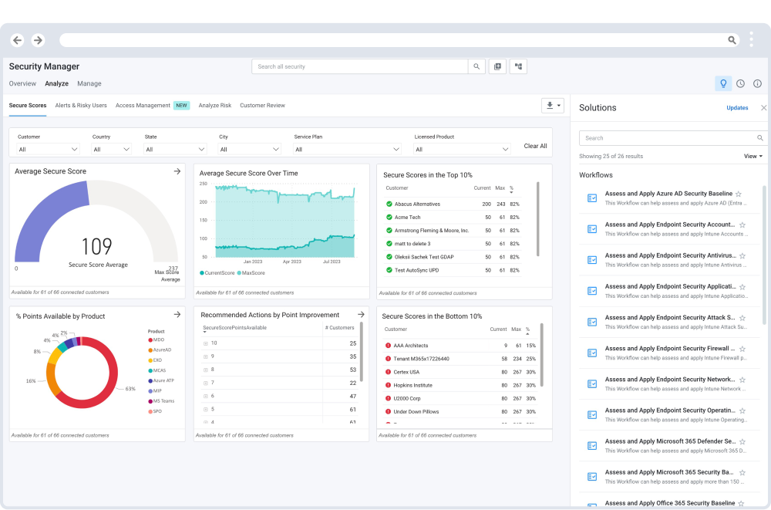This screenshot has height=510, width=771.
Task: Click the browser address bar search magnifier
Action: 732,40
